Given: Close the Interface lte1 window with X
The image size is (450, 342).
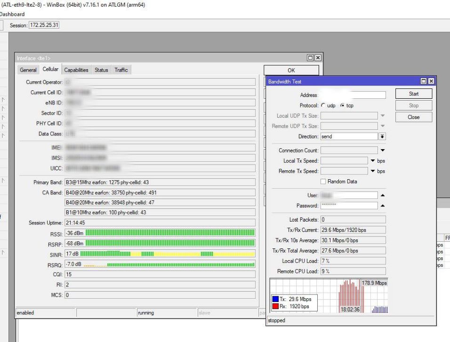Looking at the screenshot, I should coord(318,58).
